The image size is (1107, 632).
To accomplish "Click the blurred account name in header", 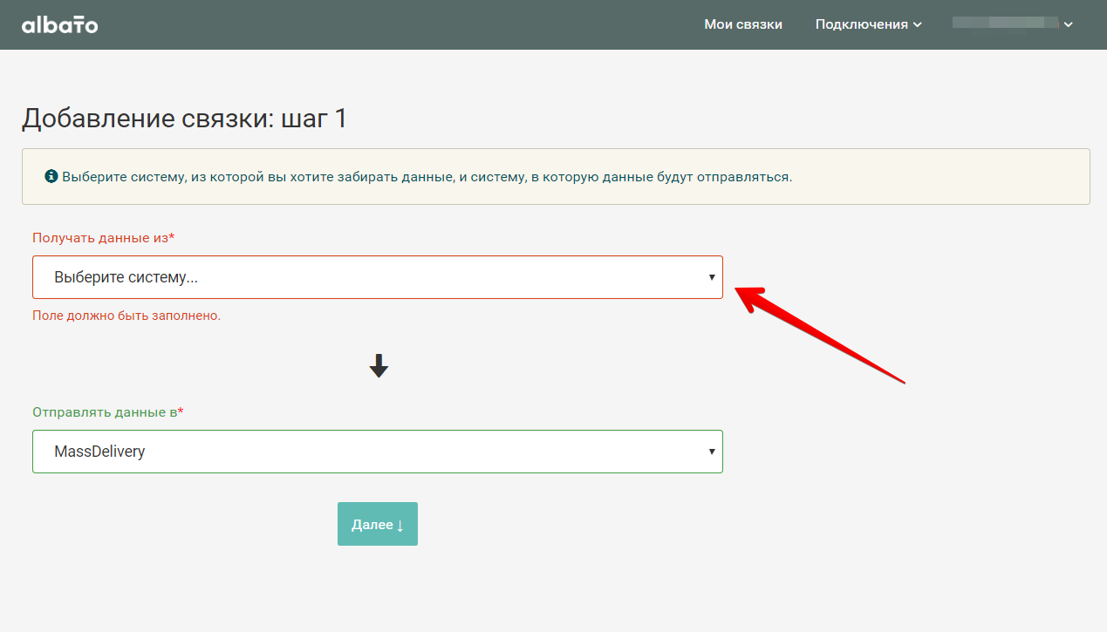I will [1005, 24].
